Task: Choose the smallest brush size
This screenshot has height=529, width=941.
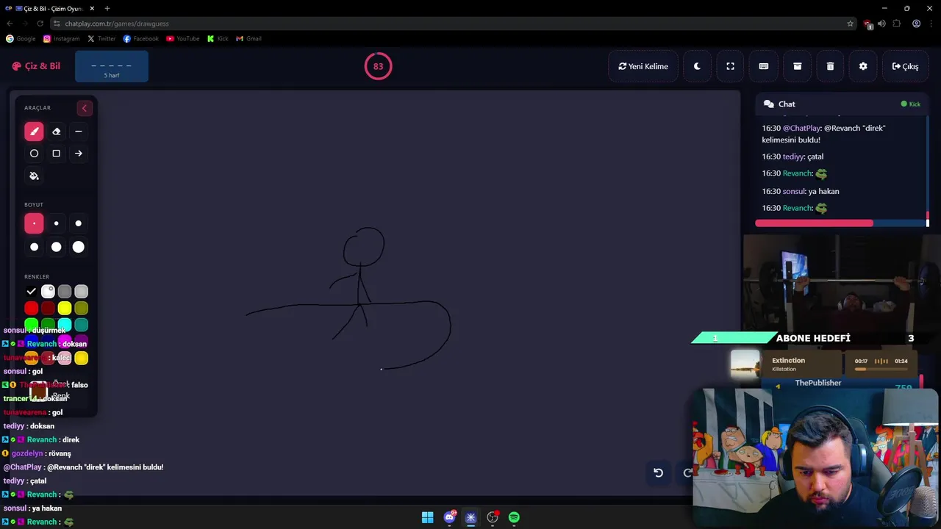Action: pos(34,223)
